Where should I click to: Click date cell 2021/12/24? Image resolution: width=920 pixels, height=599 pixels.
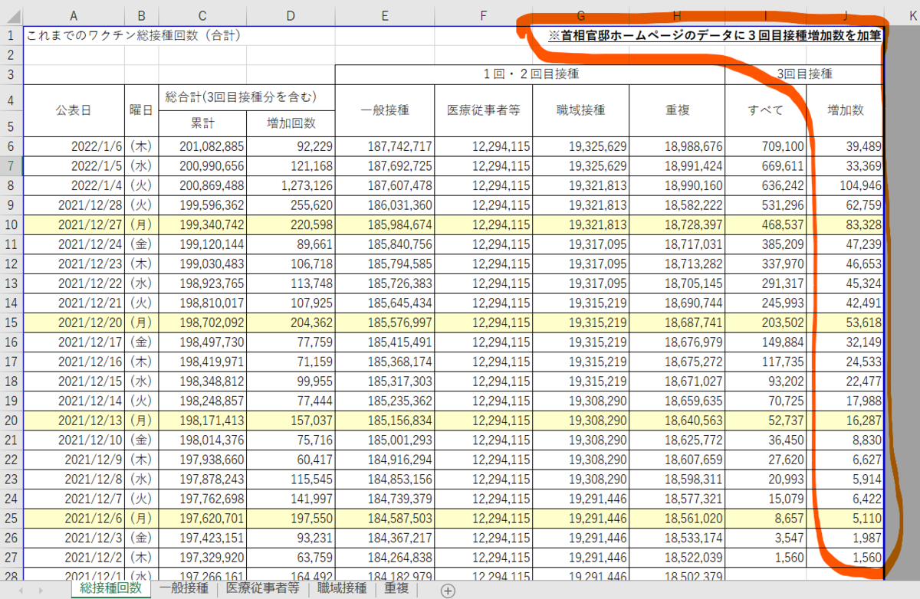click(x=74, y=244)
